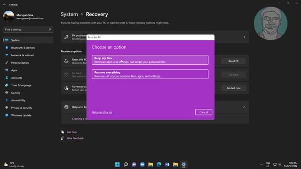This screenshot has height=169, width=301.
Task: Choose the Remove everything option
Action: [x=150, y=74]
